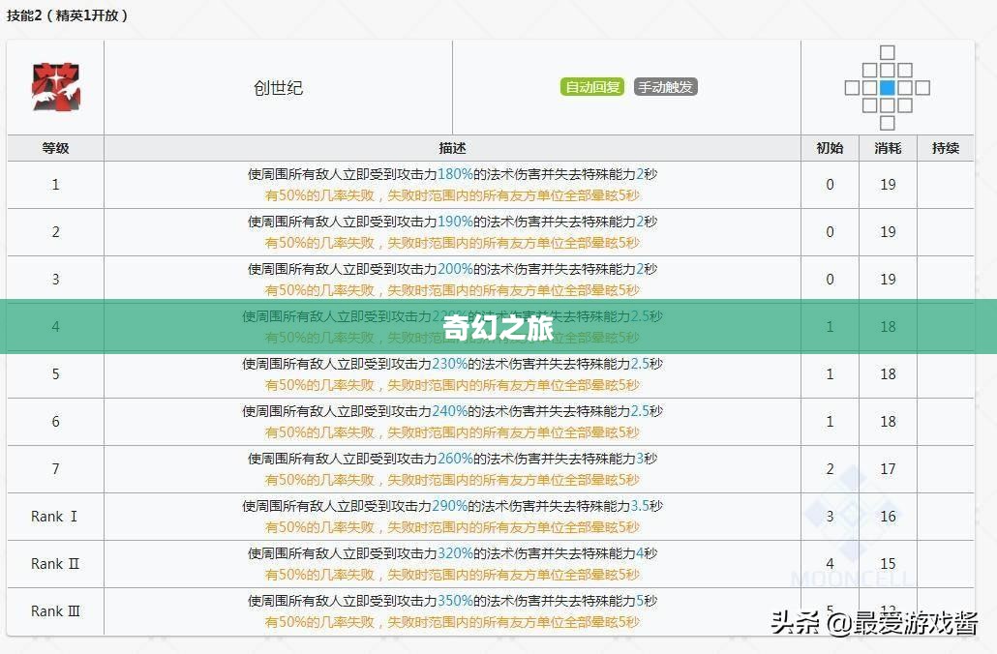Select the 创世纪 skill name
This screenshot has height=654, width=997.
[x=278, y=88]
